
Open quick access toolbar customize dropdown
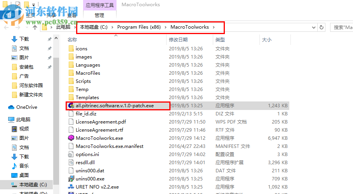(x=33, y=5)
